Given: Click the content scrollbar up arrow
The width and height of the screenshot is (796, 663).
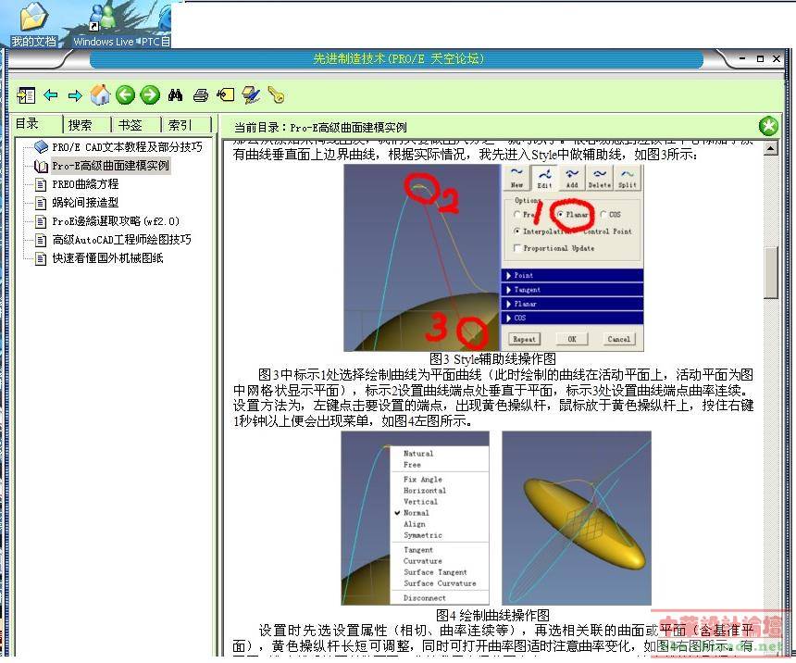Looking at the screenshot, I should tap(771, 148).
